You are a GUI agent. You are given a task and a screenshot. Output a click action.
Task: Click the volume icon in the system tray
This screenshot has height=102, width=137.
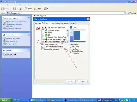[x=130, y=100]
